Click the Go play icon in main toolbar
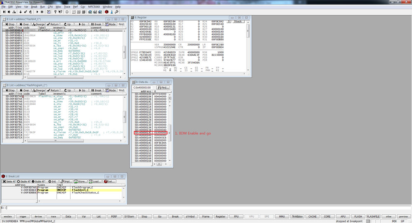 (x=37, y=12)
